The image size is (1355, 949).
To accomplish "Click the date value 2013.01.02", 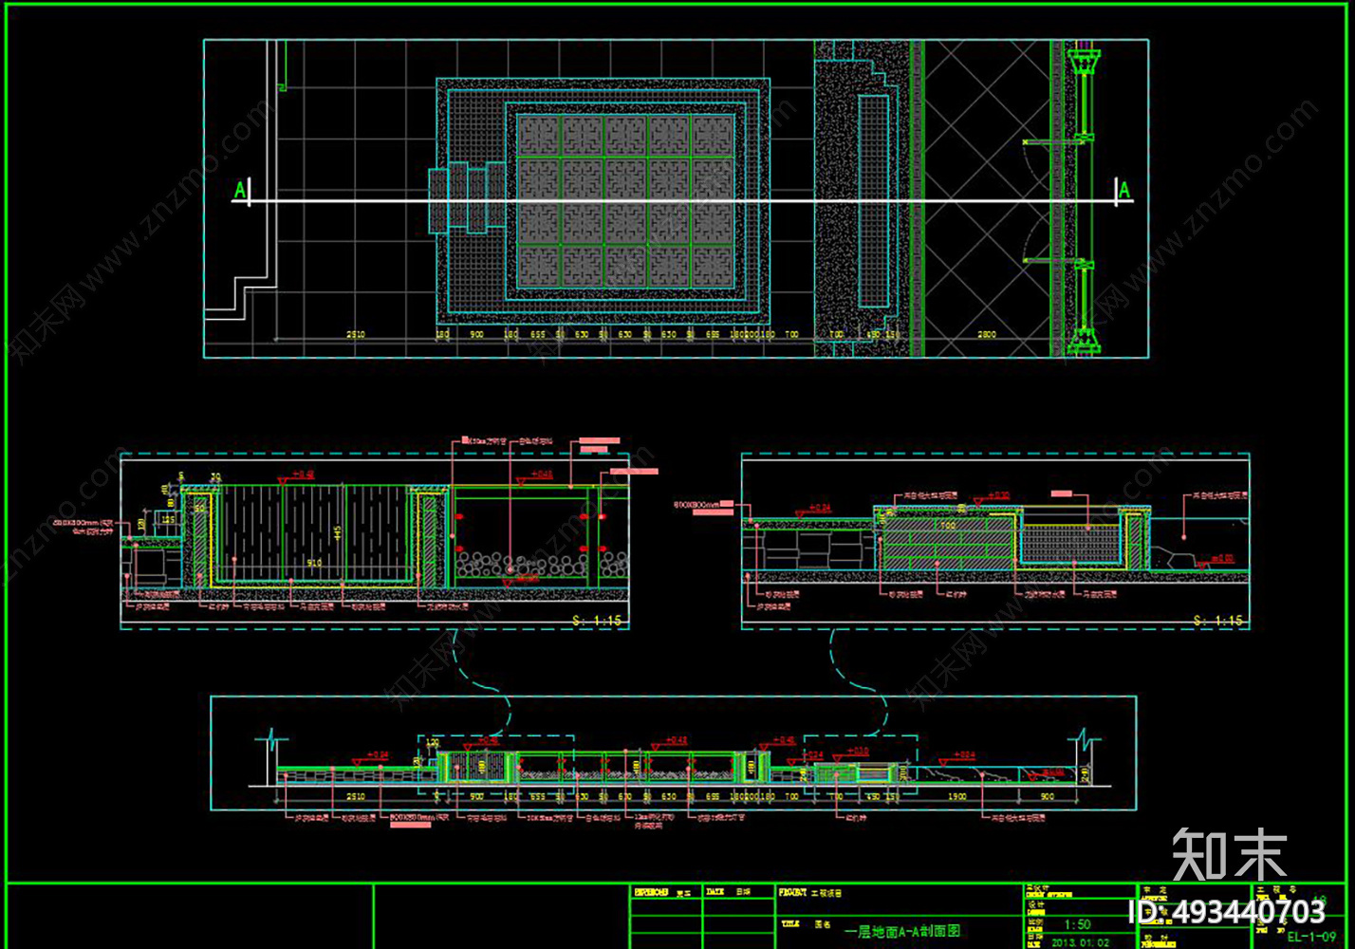I will pyautogui.click(x=1080, y=942).
